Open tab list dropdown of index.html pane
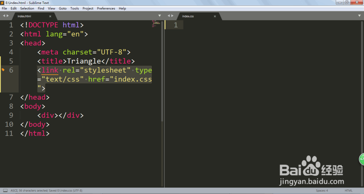 click(159, 16)
